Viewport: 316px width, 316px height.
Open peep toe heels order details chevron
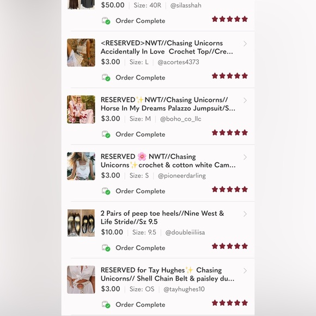(245, 214)
